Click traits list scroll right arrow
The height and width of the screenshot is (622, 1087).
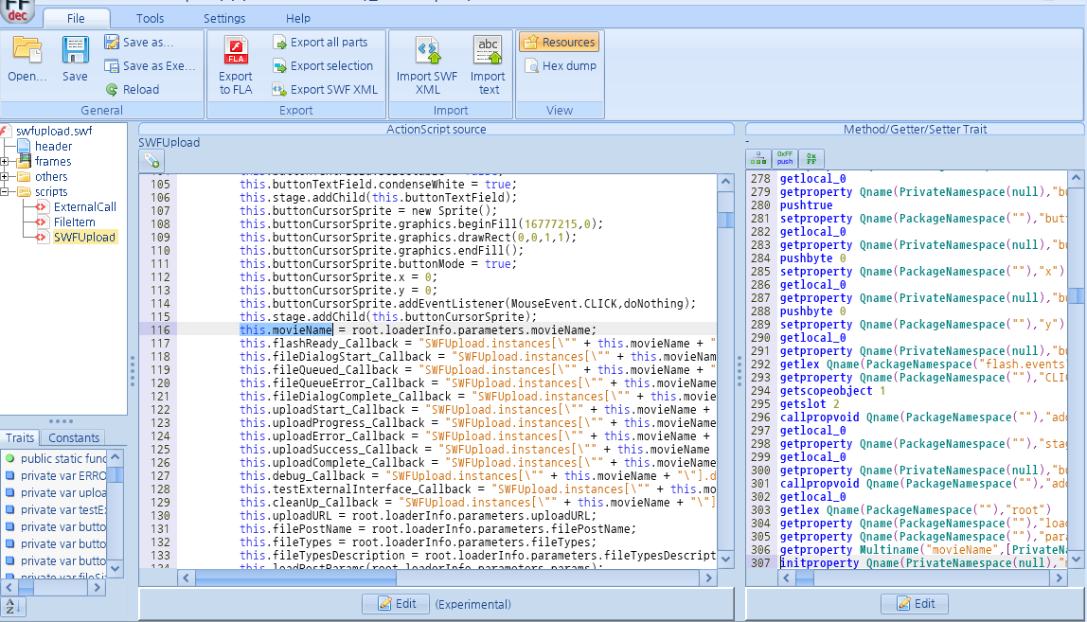97,587
